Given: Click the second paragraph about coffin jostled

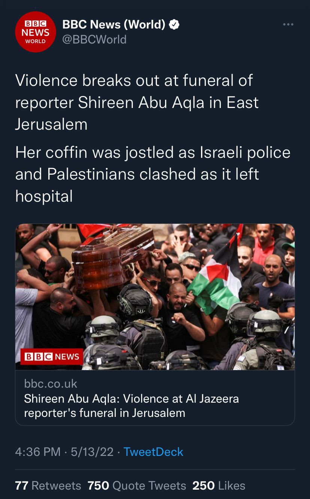Looking at the screenshot, I should 153,174.
